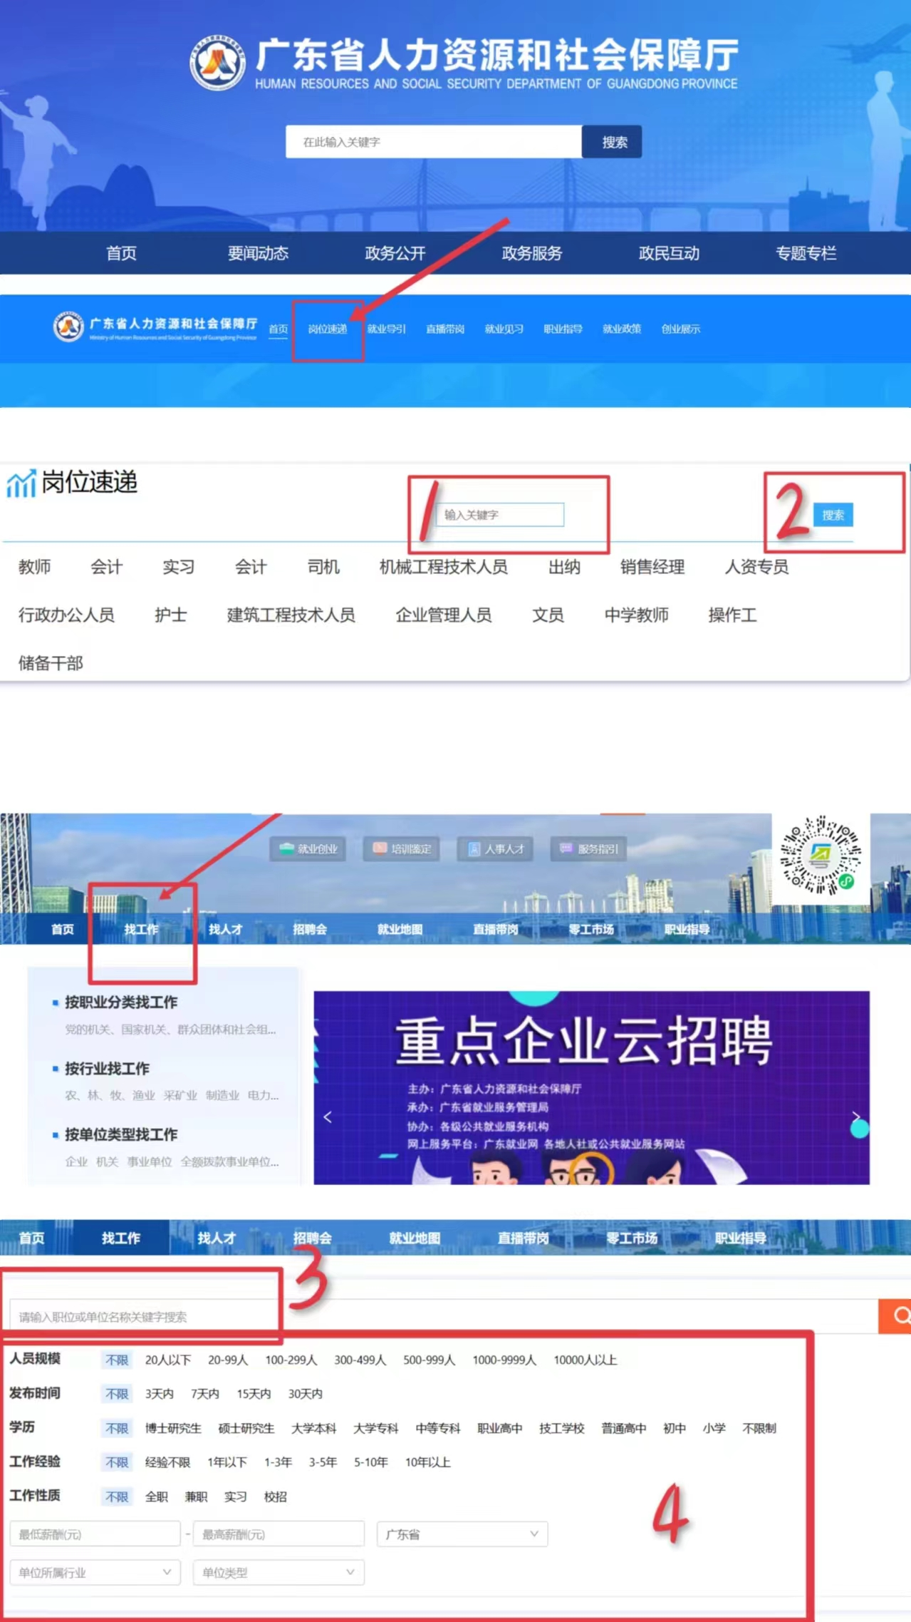Open the 按单位类型找工作 link
Viewport: 911px width, 1622px height.
pyautogui.click(x=121, y=1134)
